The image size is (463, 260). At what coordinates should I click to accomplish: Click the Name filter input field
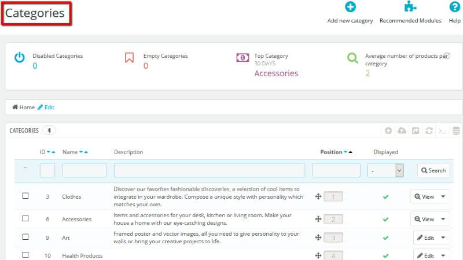tap(84, 170)
